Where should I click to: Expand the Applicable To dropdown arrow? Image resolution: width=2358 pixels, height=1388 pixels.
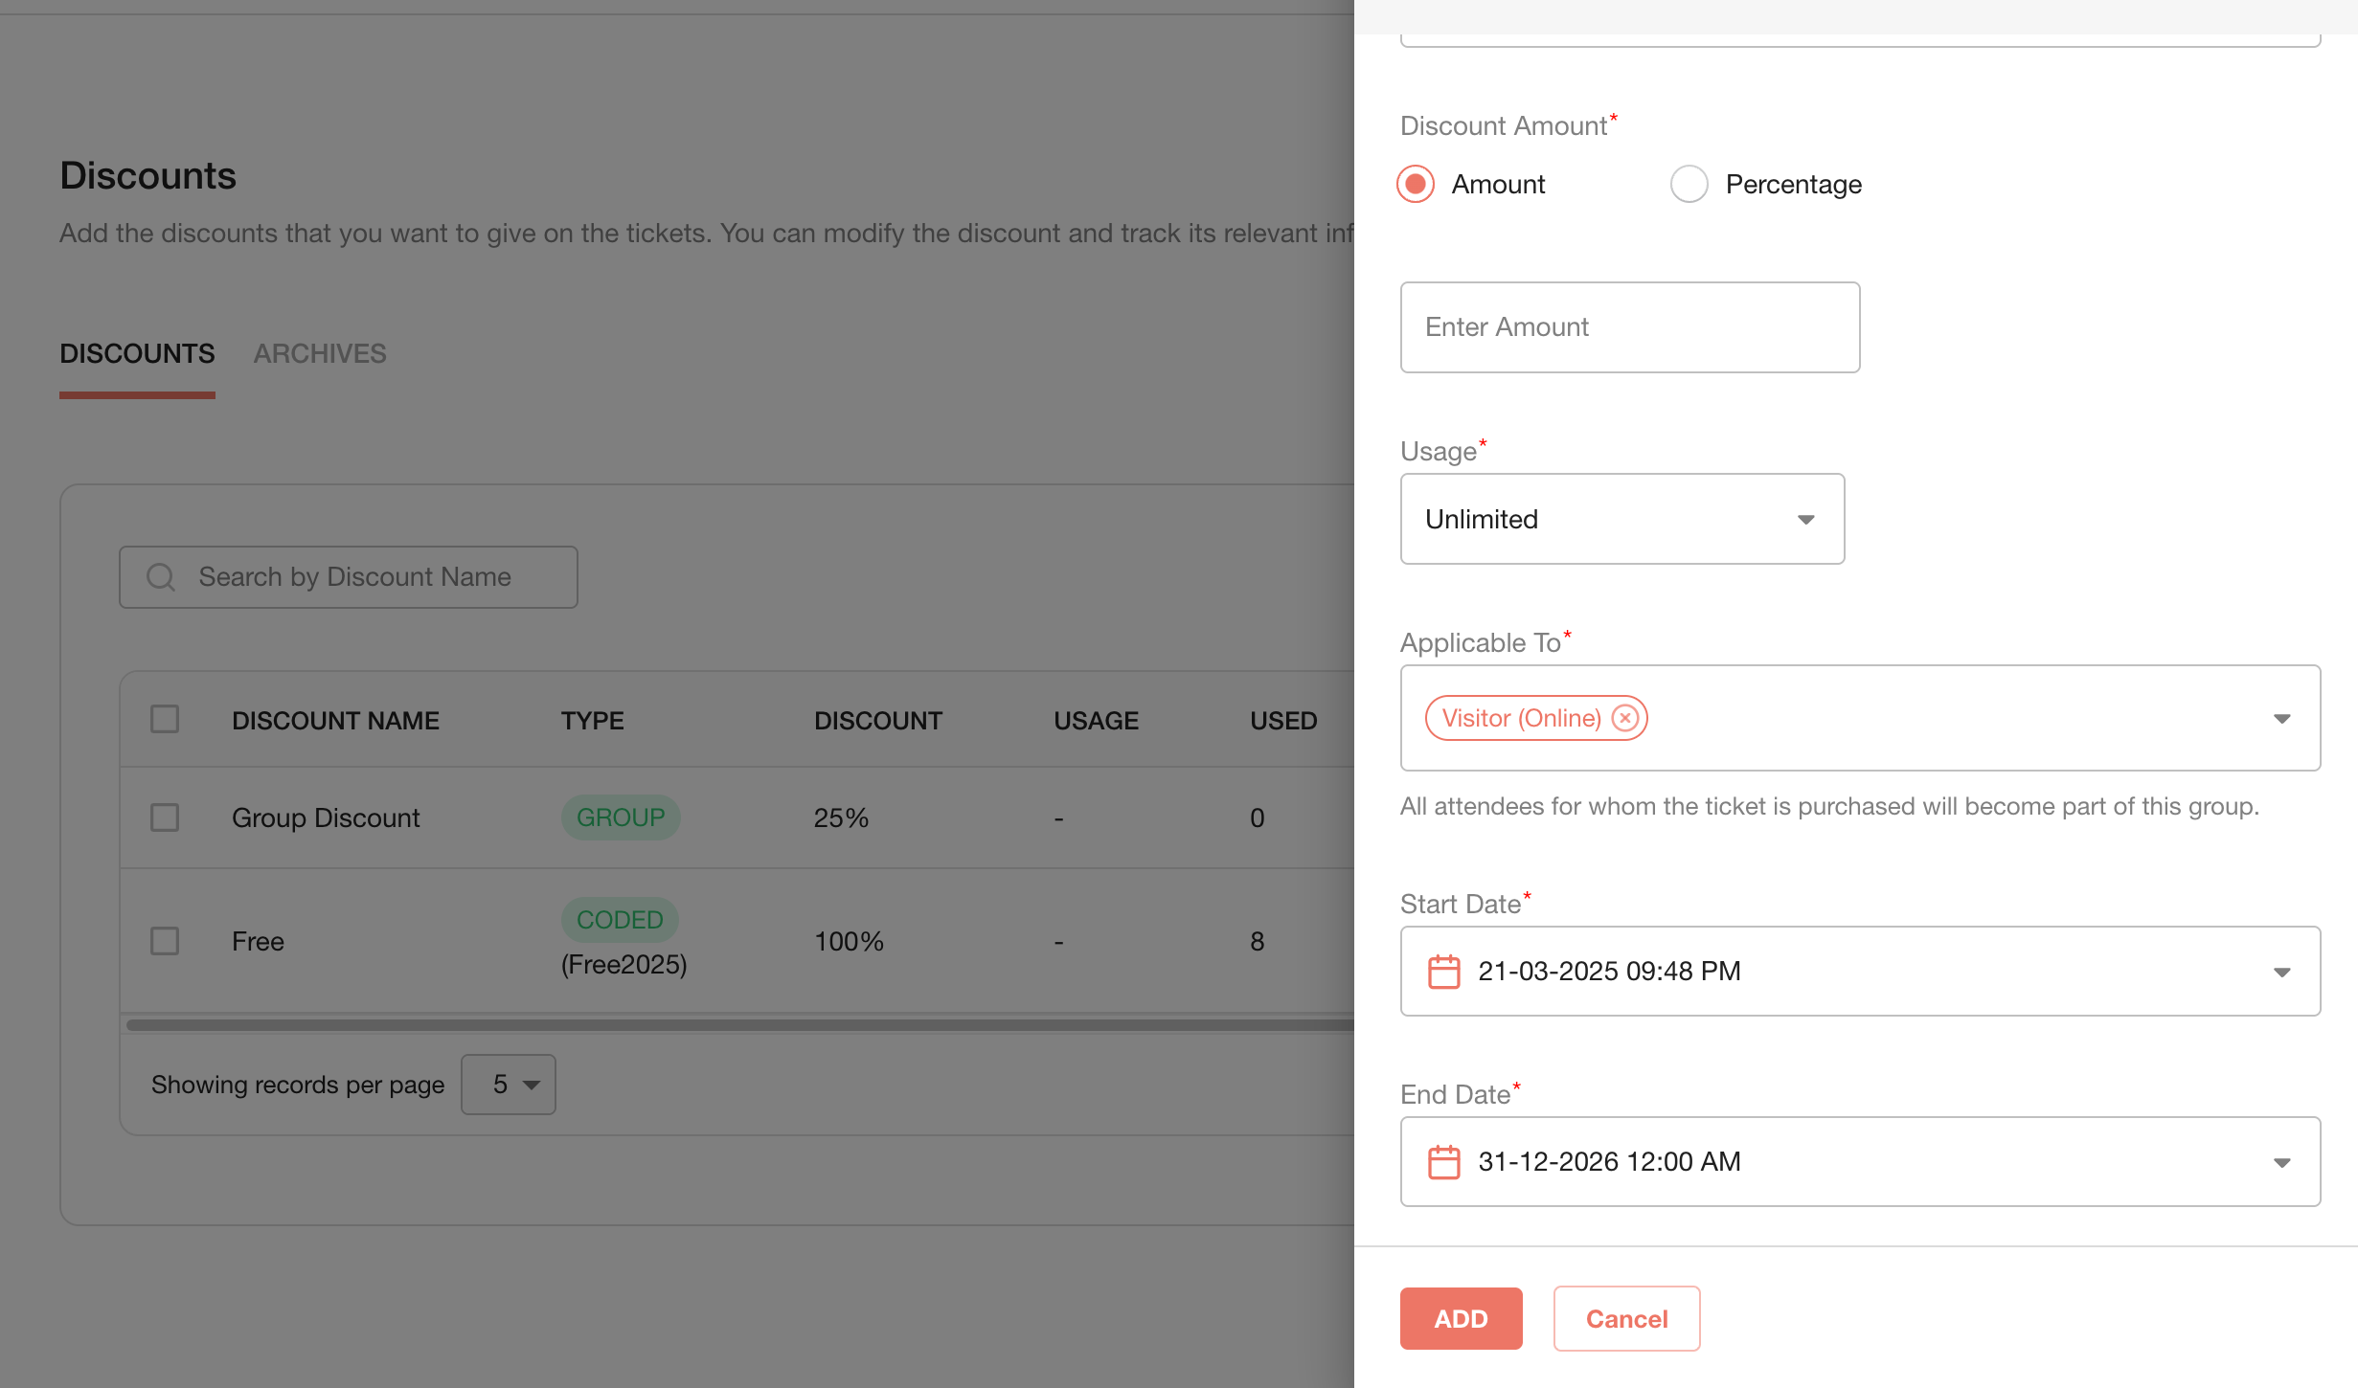click(x=2281, y=719)
